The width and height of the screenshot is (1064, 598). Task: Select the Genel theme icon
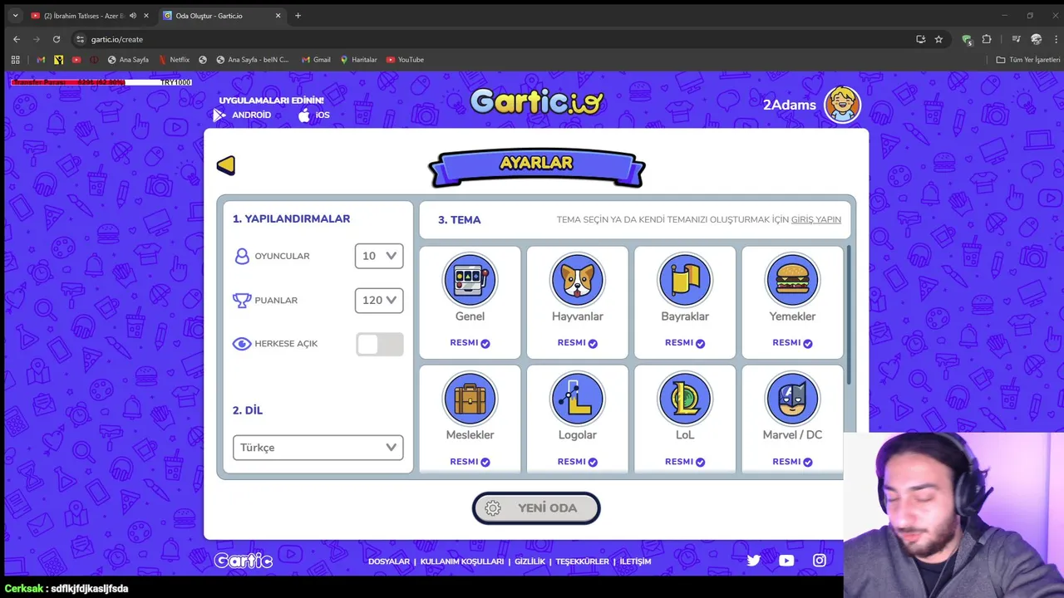(470, 280)
